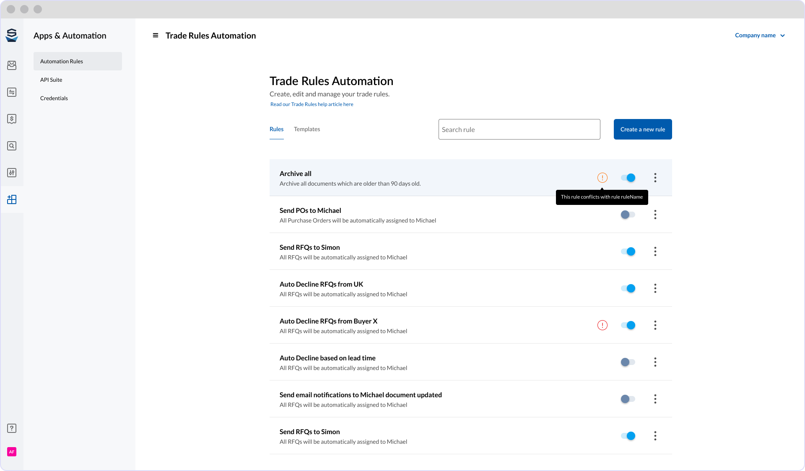Viewport: 805px width, 471px height.
Task: Open more options for Auto Decline RFQs from UK
Action: point(655,288)
